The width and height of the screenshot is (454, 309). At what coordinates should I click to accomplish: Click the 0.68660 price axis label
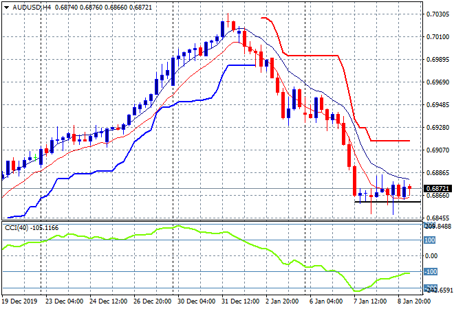pos(438,196)
